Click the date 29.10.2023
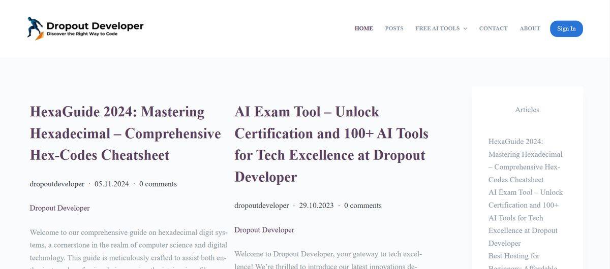This screenshot has height=269, width=610. pos(316,206)
